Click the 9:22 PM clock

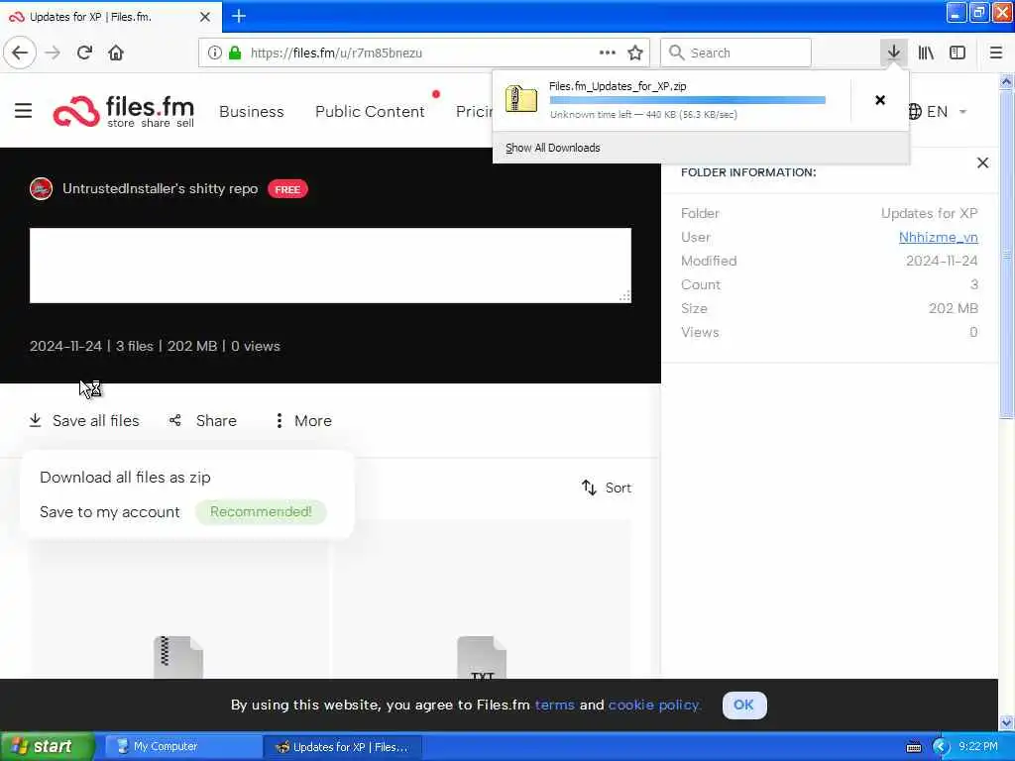coord(977,747)
